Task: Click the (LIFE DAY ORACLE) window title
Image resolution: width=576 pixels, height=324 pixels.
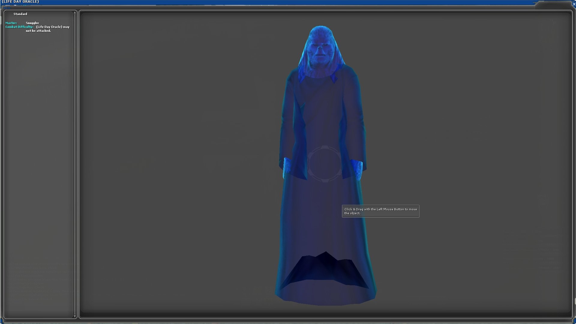Action: (x=20, y=2)
